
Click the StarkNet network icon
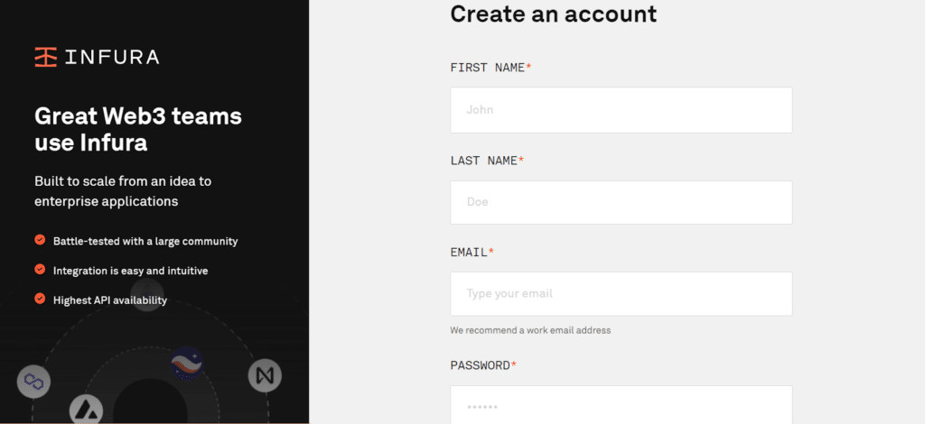[187, 364]
